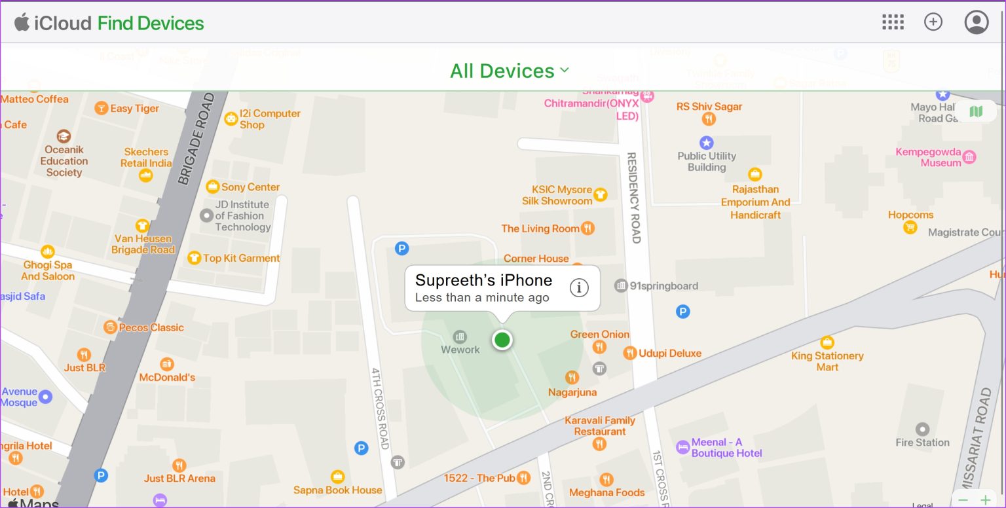The width and height of the screenshot is (1006, 508).
Task: Click the Find Devices menu title
Action: coord(149,22)
